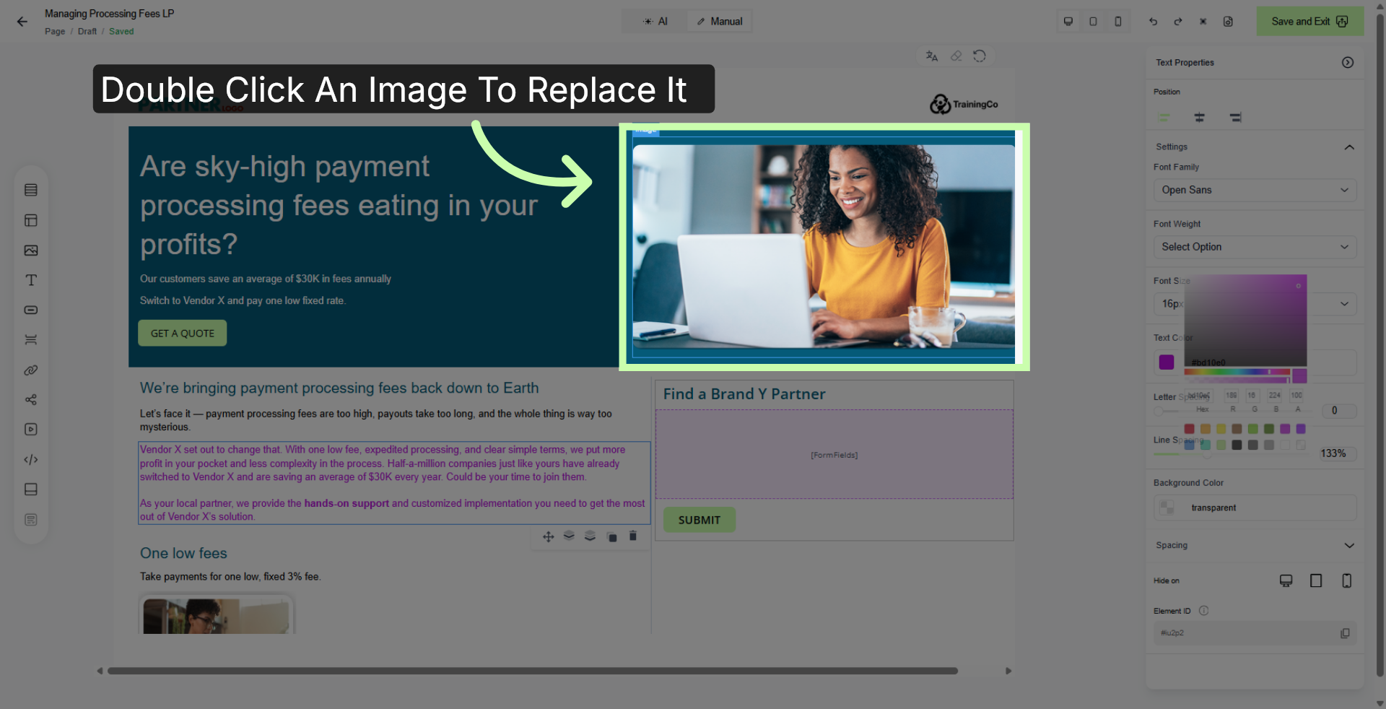This screenshot has height=709, width=1386.
Task: Click the page preview icon in toolbar
Action: 1228,22
